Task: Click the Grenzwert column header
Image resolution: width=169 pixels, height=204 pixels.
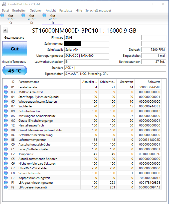Action: [125, 82]
